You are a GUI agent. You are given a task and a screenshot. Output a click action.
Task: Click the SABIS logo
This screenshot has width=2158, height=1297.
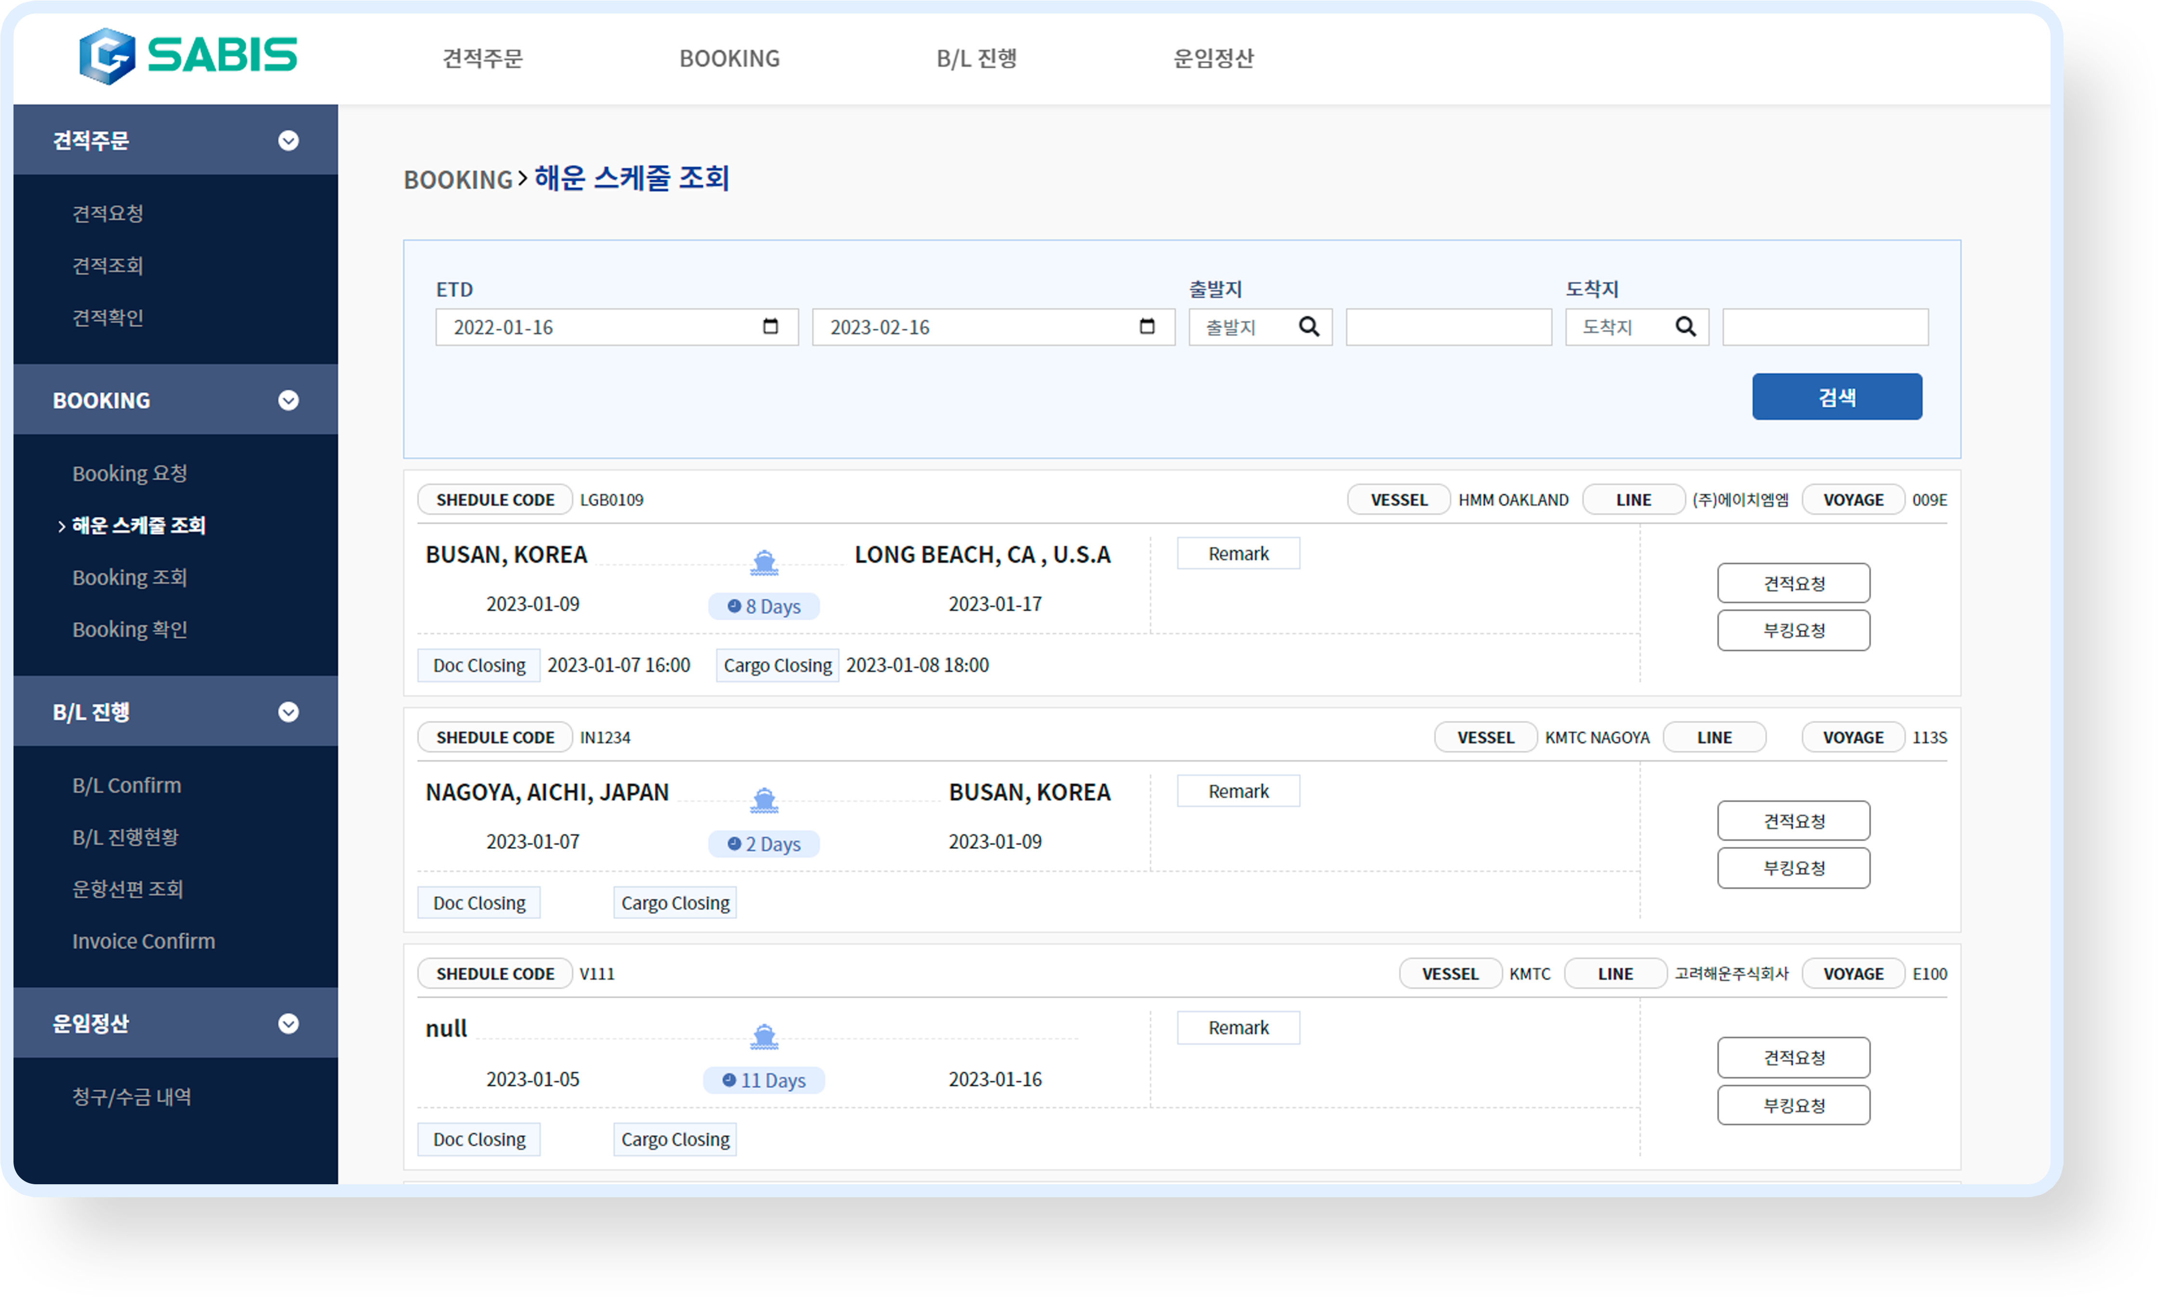(188, 56)
